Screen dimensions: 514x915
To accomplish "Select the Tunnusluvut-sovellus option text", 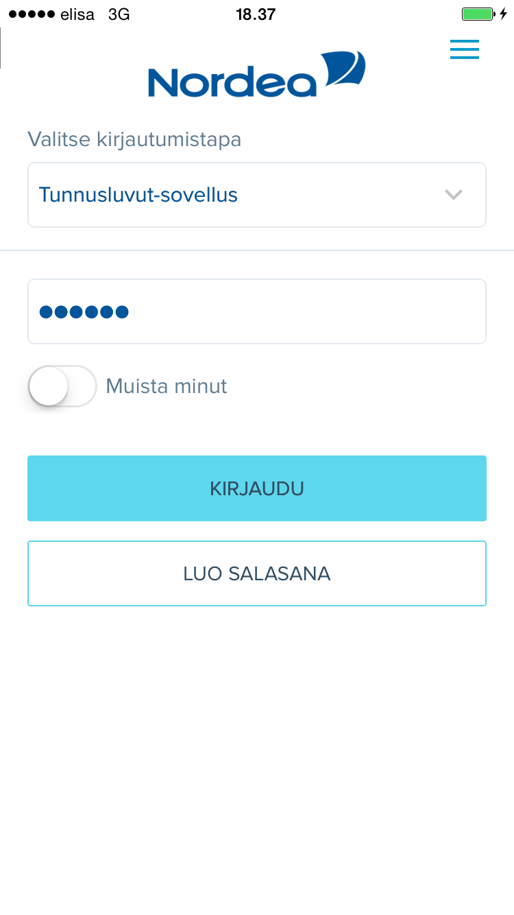I will (x=138, y=195).
